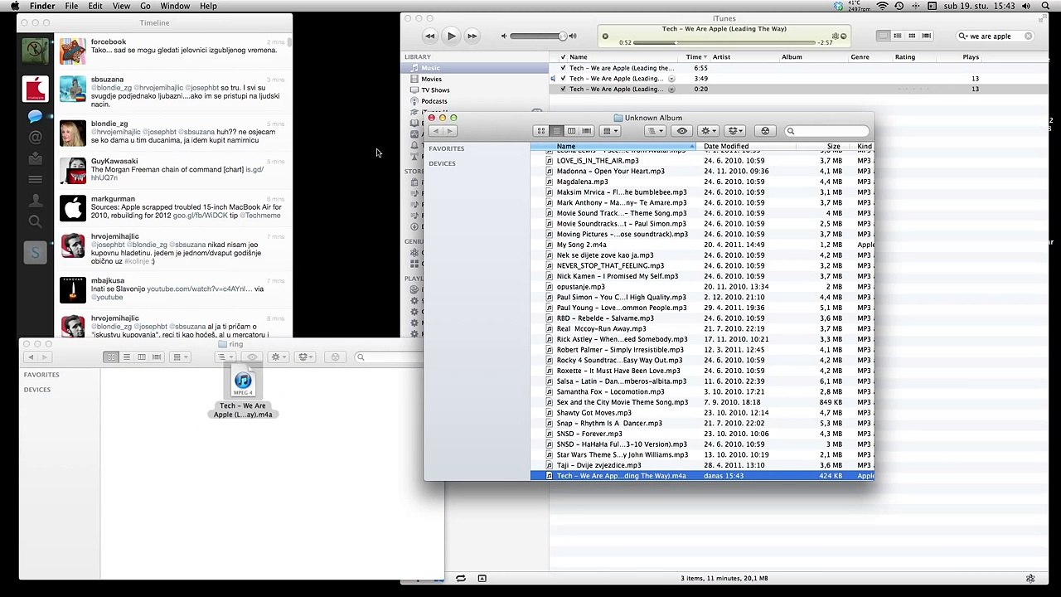Open the Go menu
Viewport: 1061px width, 597px height.
click(x=145, y=6)
